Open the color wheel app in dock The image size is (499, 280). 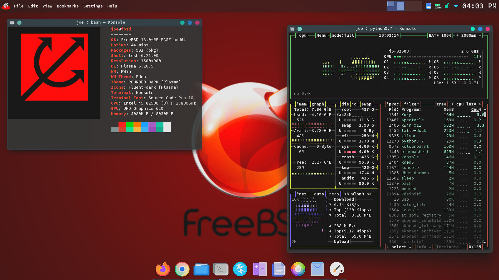pos(298,269)
